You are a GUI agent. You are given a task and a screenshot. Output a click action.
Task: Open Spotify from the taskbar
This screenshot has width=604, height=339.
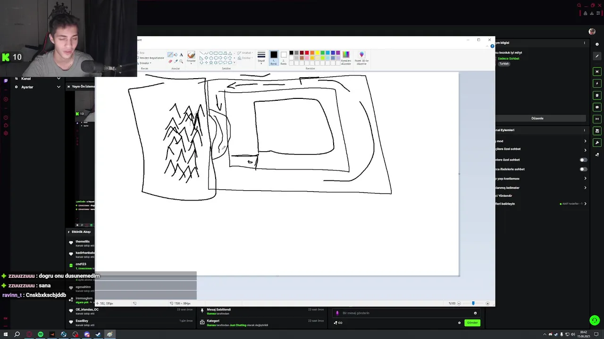[41, 334]
